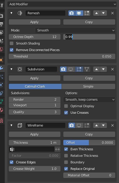Enable Smooth Shading checkbox

click(x=12, y=43)
